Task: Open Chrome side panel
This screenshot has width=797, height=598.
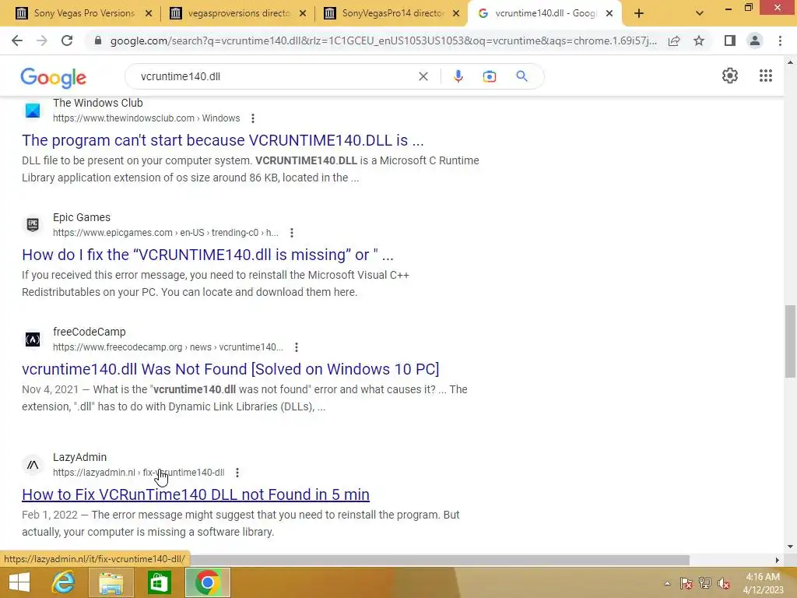Action: 730,40
